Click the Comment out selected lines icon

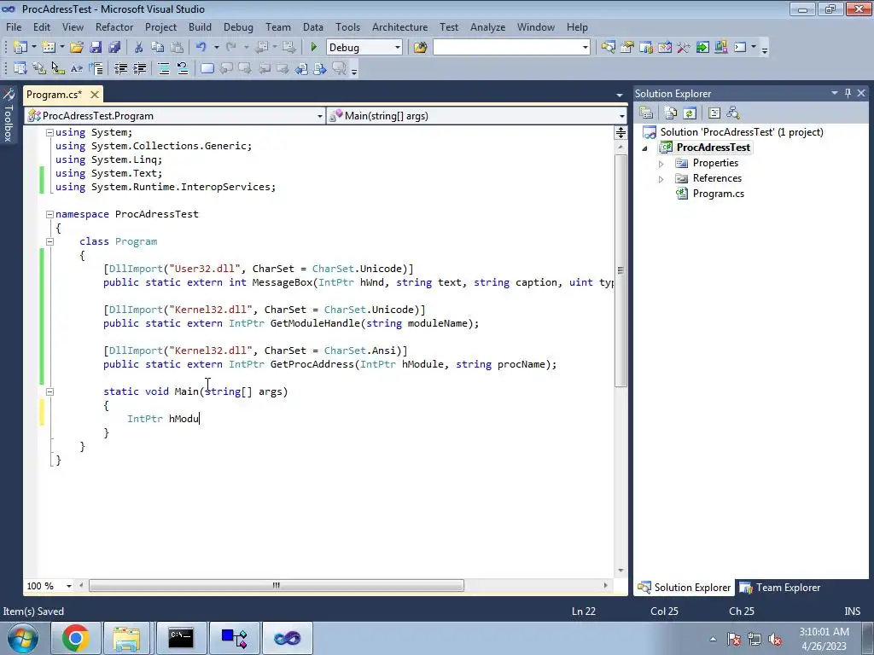(x=163, y=68)
